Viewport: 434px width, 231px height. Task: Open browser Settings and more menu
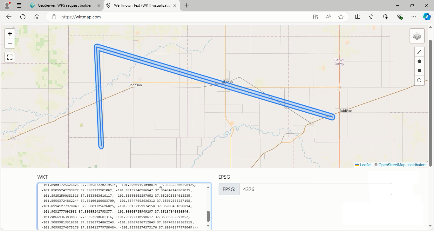click(x=413, y=17)
